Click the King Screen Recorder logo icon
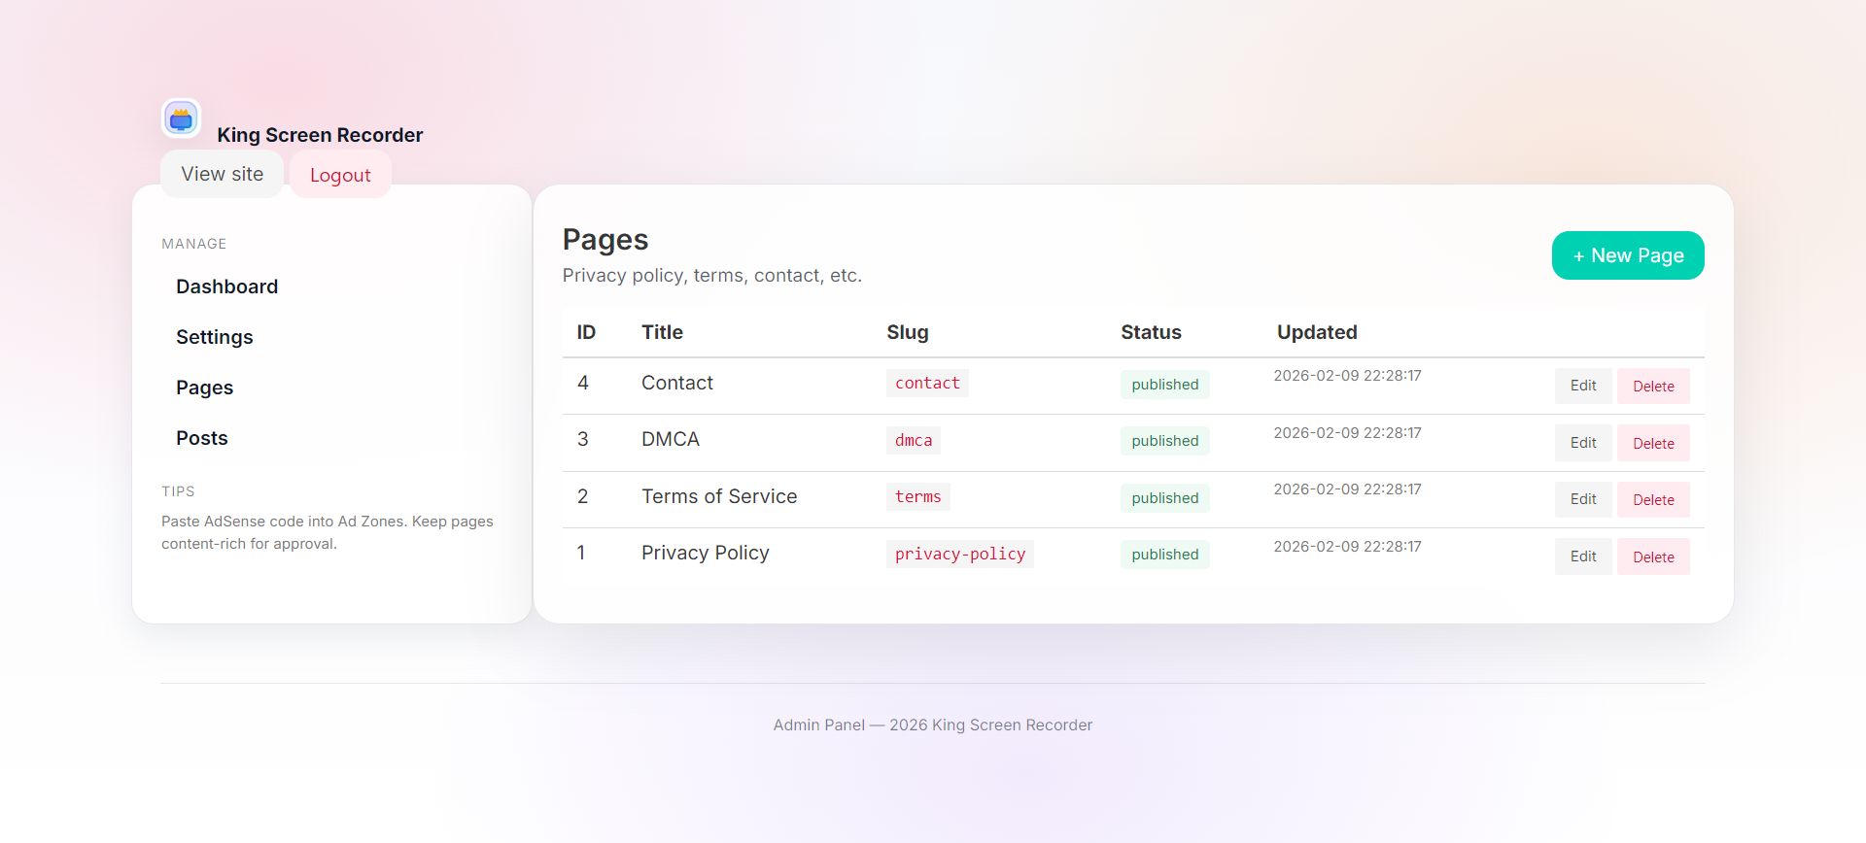1866x843 pixels. click(181, 118)
